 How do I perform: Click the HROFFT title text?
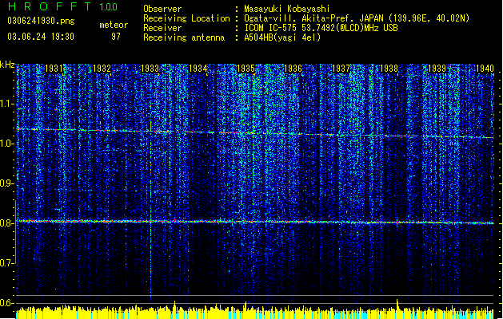coord(50,6)
